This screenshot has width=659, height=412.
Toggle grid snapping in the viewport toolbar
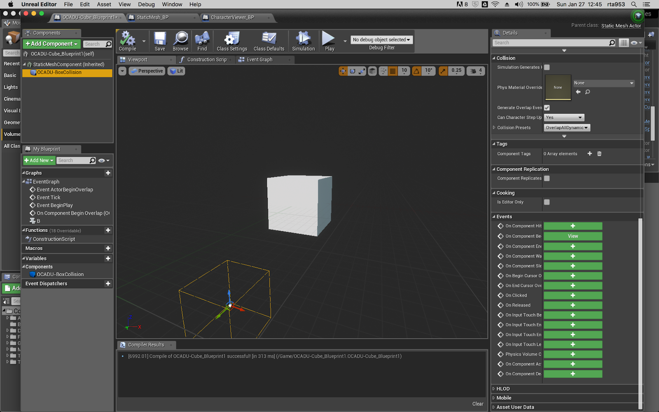pos(393,71)
